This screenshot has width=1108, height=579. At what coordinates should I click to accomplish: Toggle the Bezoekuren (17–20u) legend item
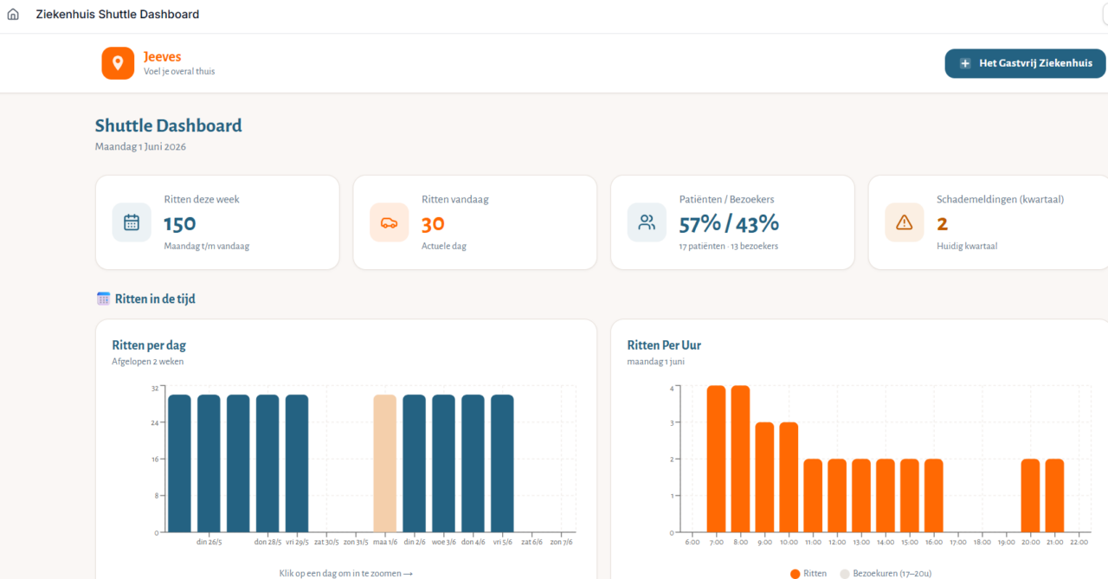[x=886, y=573]
